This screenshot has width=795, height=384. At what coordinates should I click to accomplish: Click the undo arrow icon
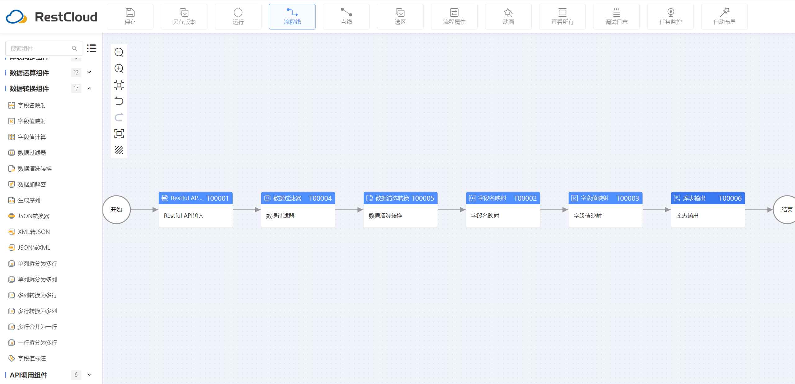tap(119, 101)
